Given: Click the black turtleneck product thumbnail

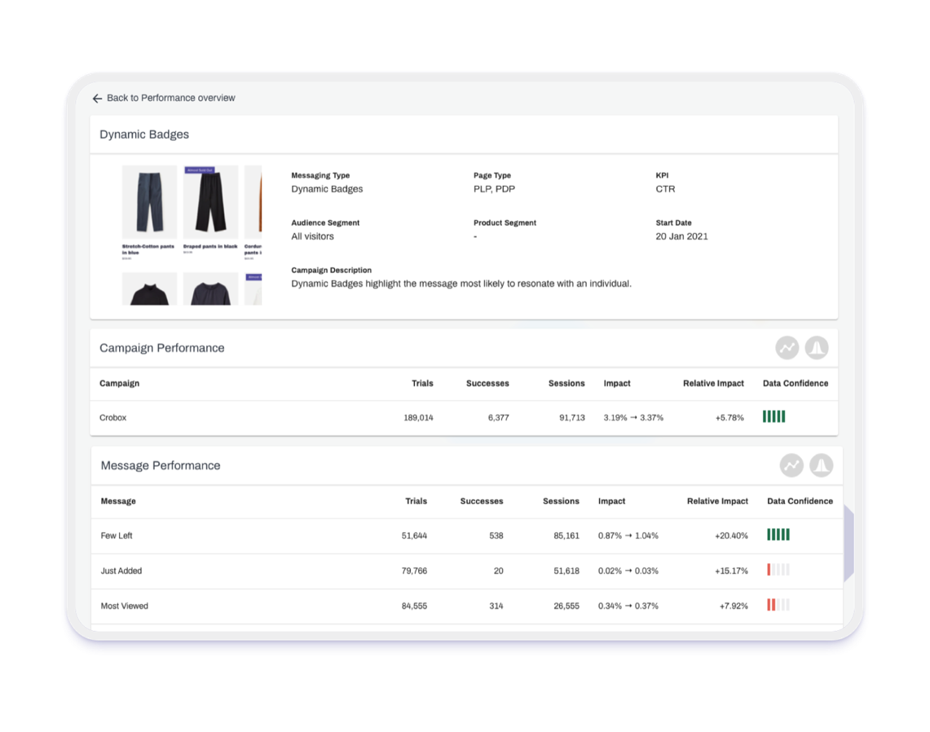Looking at the screenshot, I should [149, 292].
